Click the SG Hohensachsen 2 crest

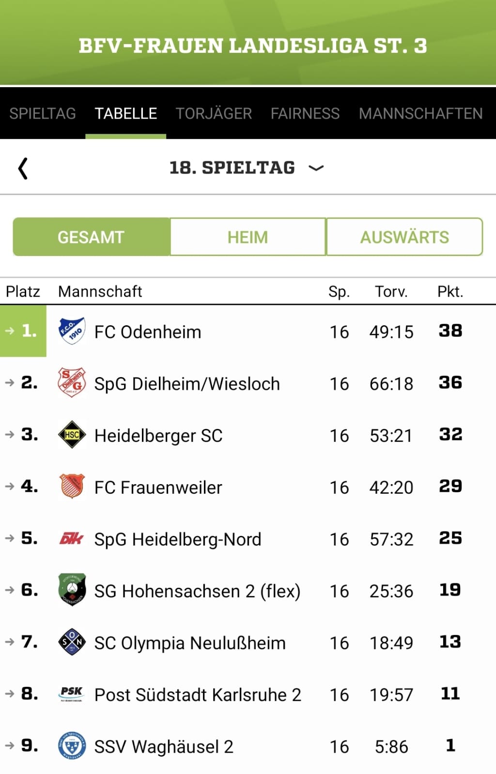click(x=72, y=590)
